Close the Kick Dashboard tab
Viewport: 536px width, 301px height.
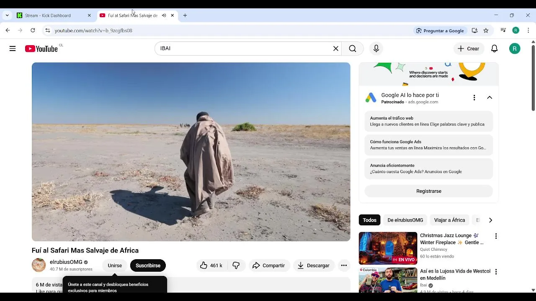[89, 15]
